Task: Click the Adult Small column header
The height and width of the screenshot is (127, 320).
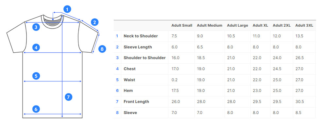Action: [x=182, y=25]
